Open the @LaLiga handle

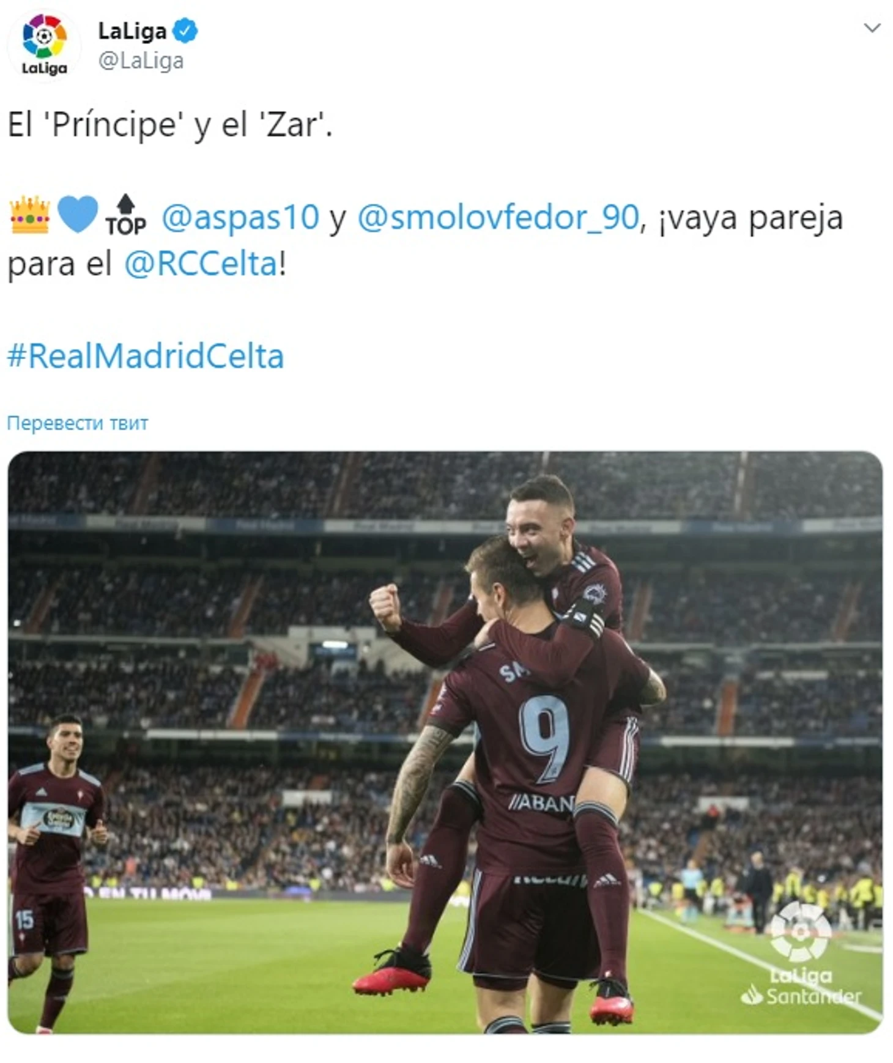(x=141, y=61)
